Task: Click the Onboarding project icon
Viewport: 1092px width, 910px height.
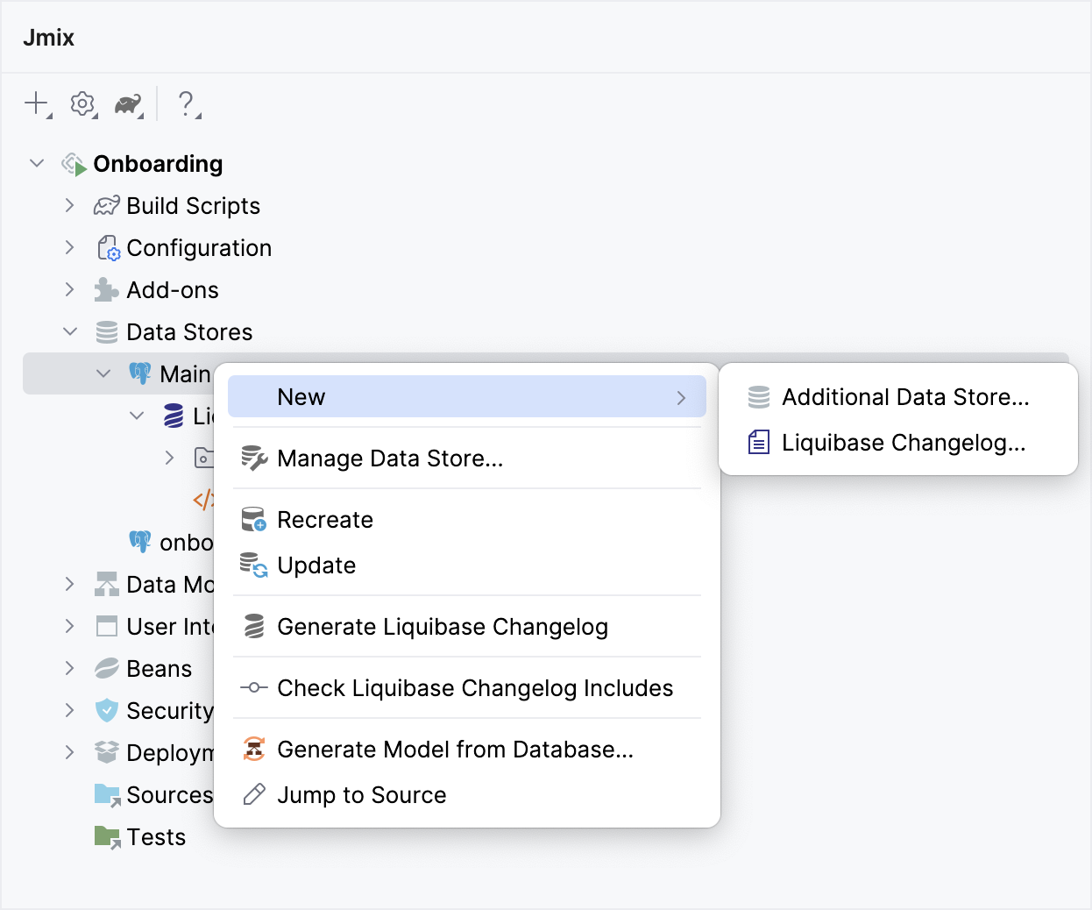Action: pyautogui.click(x=74, y=164)
